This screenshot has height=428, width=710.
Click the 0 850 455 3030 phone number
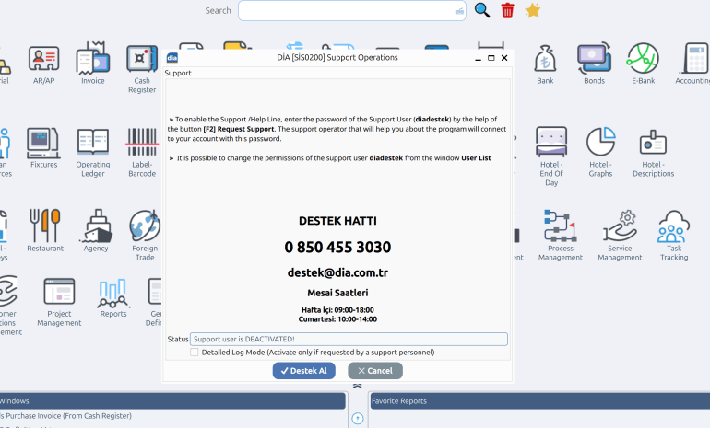[337, 248]
